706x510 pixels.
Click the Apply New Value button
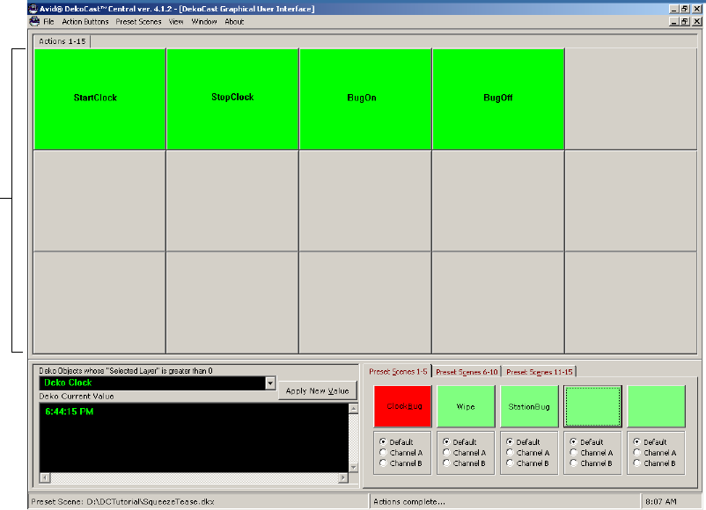point(318,390)
